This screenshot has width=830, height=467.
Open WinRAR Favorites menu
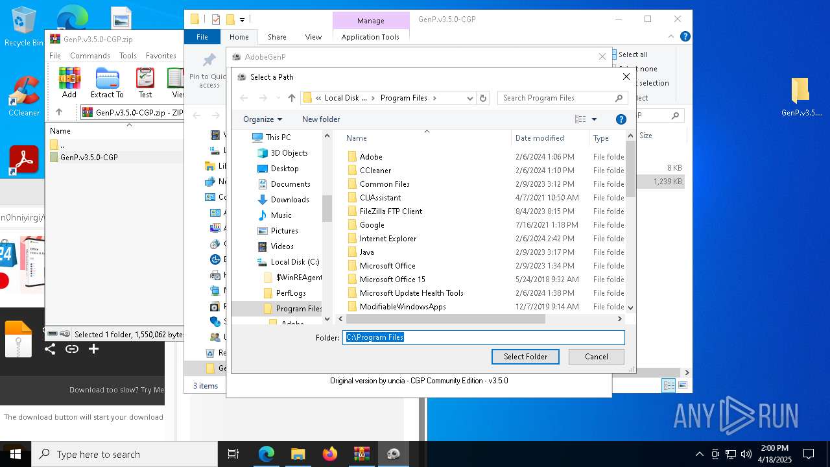pos(161,56)
